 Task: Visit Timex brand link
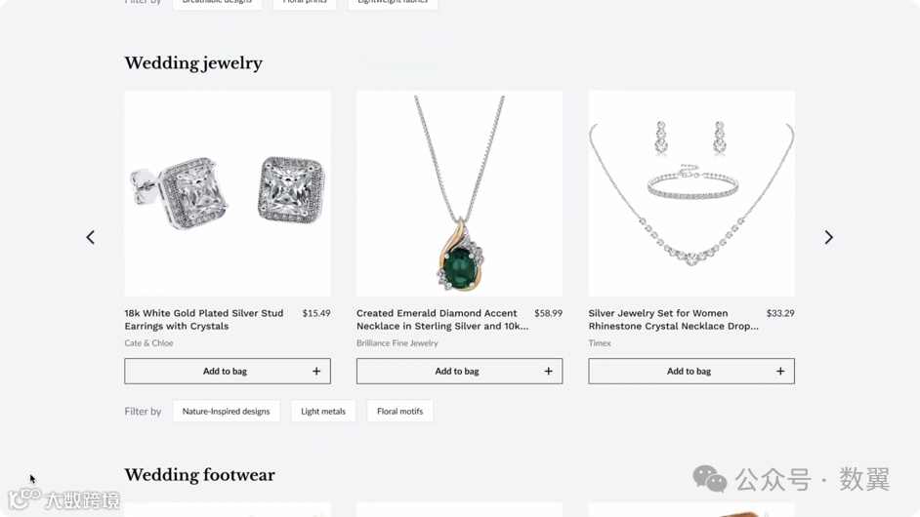[x=600, y=343]
